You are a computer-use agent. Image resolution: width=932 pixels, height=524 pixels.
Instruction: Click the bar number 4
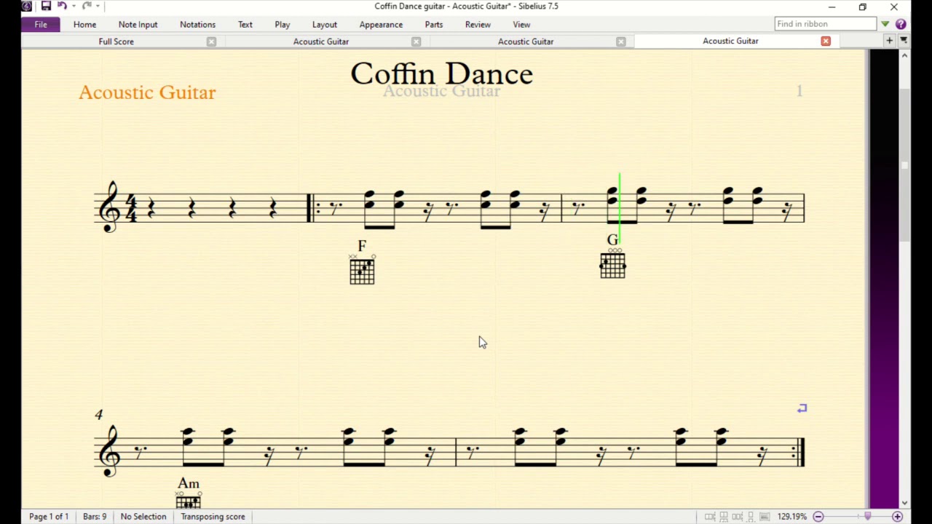tap(98, 415)
